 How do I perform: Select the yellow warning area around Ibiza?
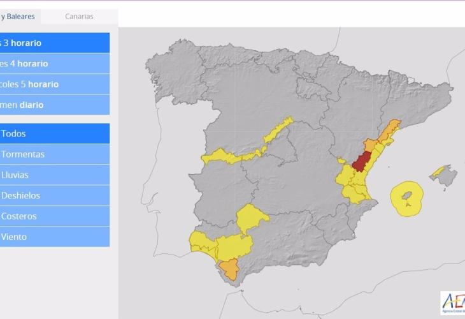pos(408,198)
